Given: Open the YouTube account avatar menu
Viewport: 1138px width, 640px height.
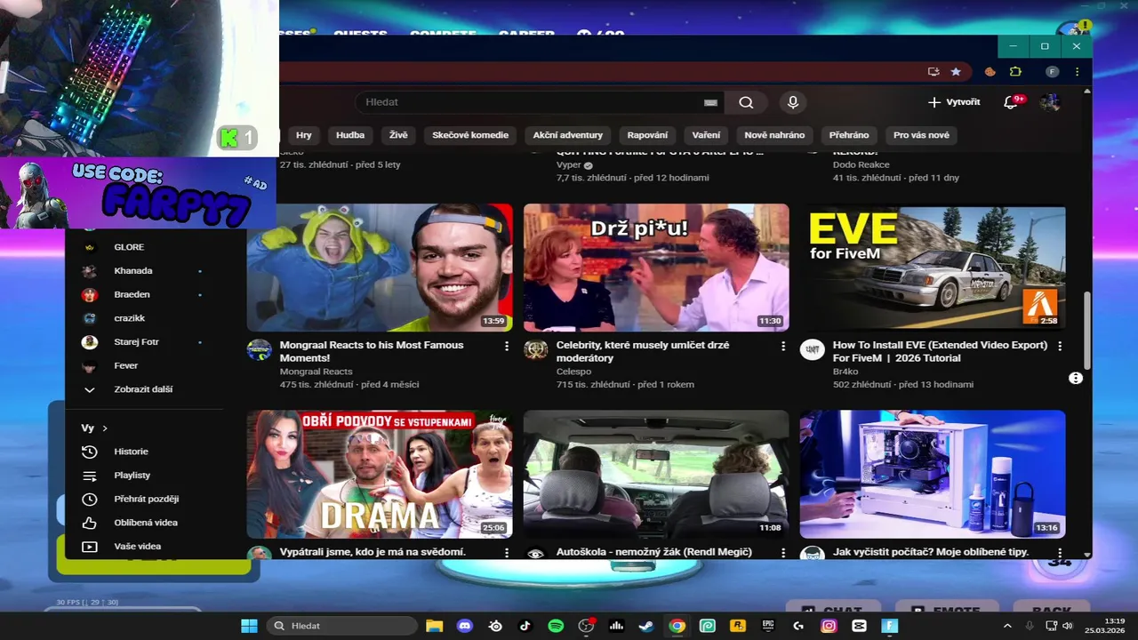Looking at the screenshot, I should coord(1050,102).
